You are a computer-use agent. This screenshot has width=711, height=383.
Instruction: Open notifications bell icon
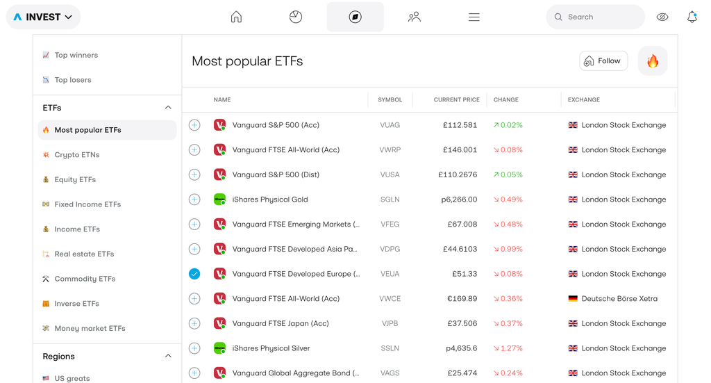pyautogui.click(x=692, y=17)
